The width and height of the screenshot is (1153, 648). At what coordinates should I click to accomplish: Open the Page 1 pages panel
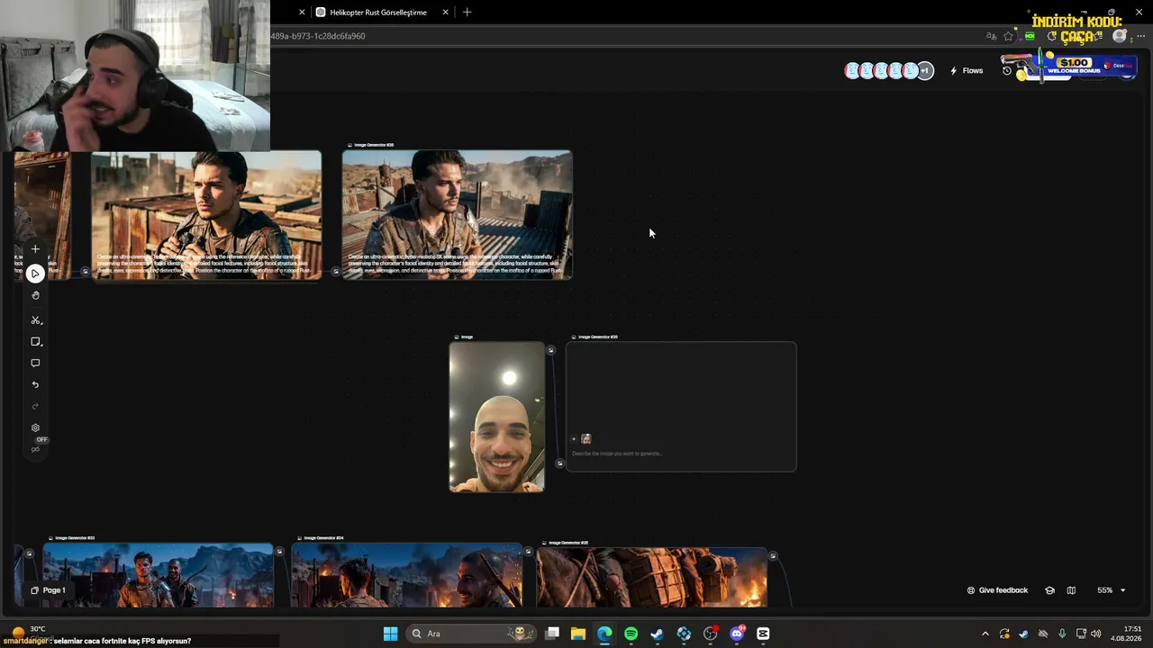point(48,590)
